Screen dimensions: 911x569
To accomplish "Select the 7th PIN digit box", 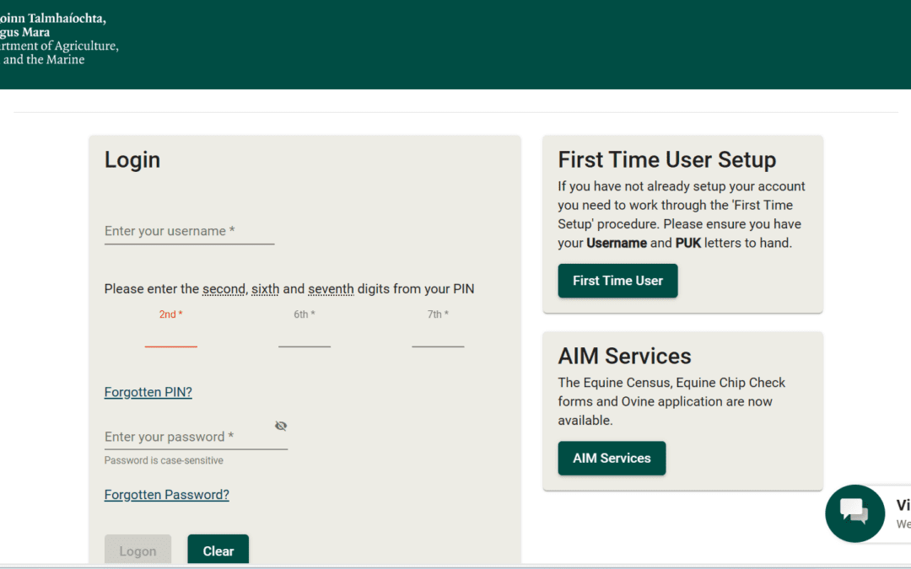I will pos(438,341).
